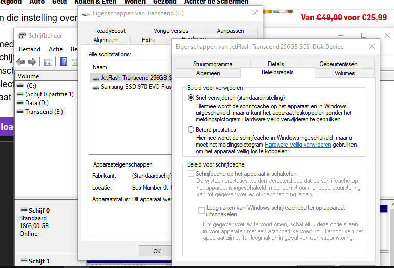Open the Bestand menu in Schijfbeheer
Viewport: 394px width, 268px height.
click(30, 49)
